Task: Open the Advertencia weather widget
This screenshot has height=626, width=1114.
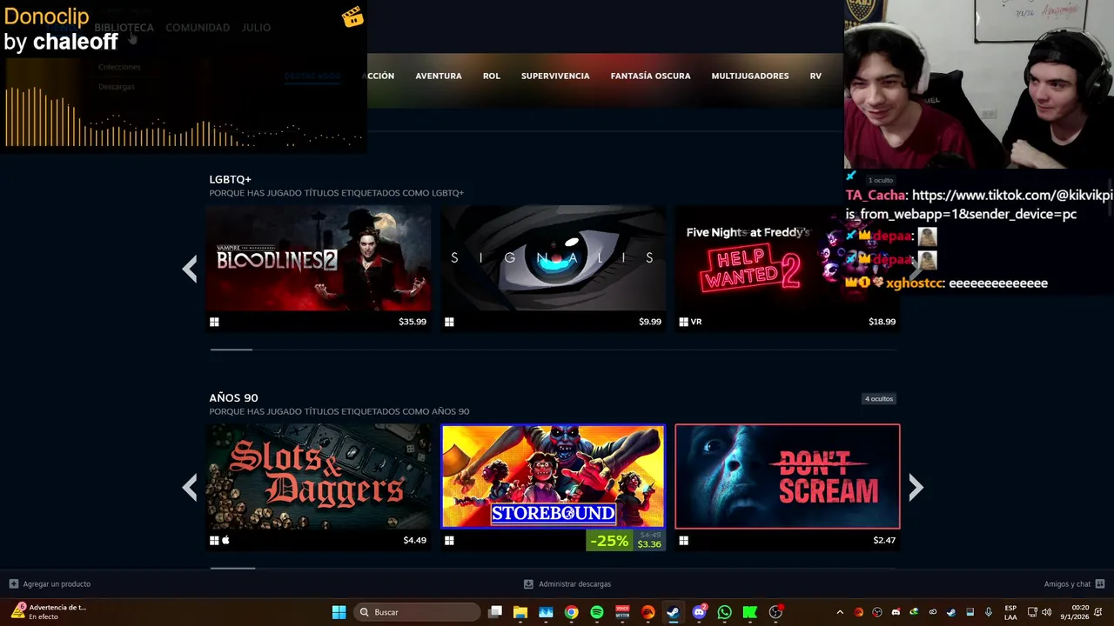Action: (x=49, y=612)
